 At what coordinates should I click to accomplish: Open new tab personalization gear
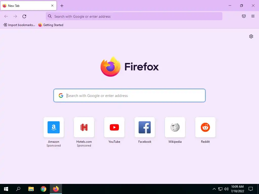tap(251, 36)
